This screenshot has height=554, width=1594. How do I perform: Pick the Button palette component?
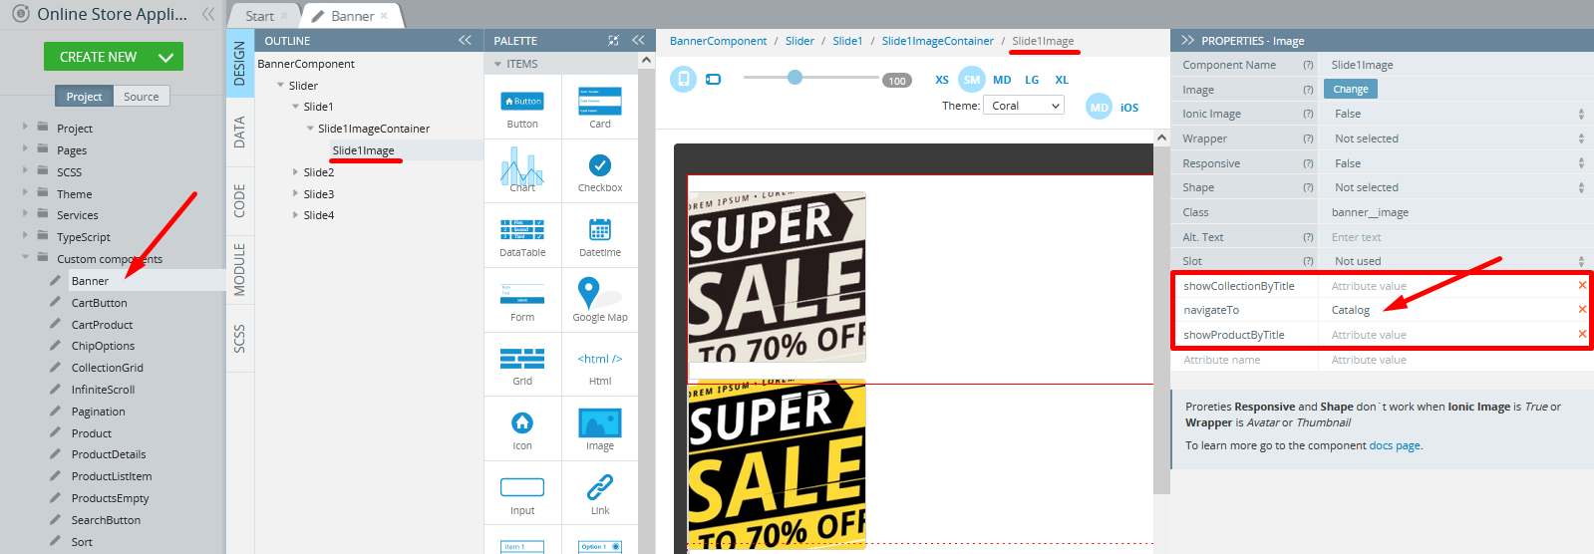coord(522,108)
